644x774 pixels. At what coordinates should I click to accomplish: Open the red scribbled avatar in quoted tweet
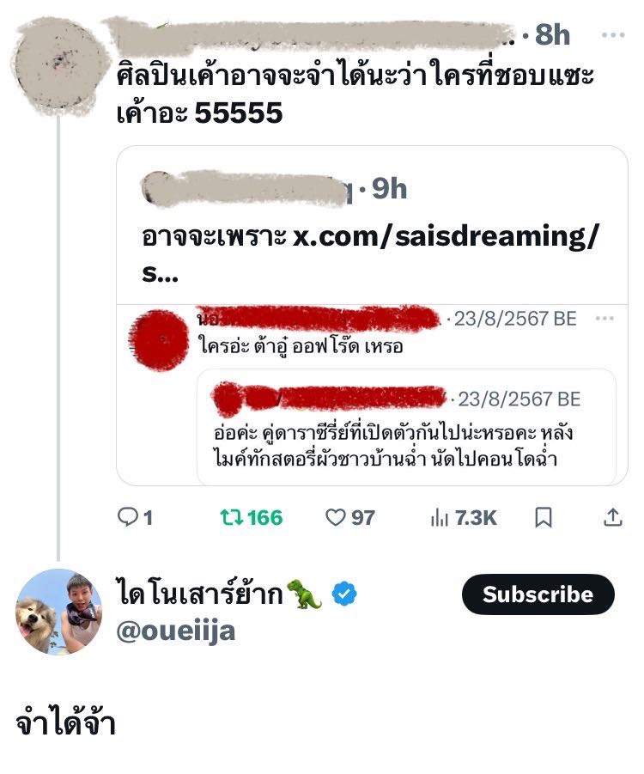click(159, 340)
